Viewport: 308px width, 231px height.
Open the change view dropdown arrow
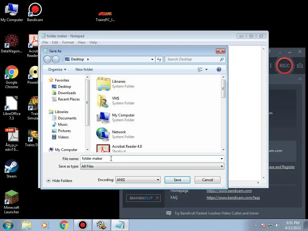(206, 69)
